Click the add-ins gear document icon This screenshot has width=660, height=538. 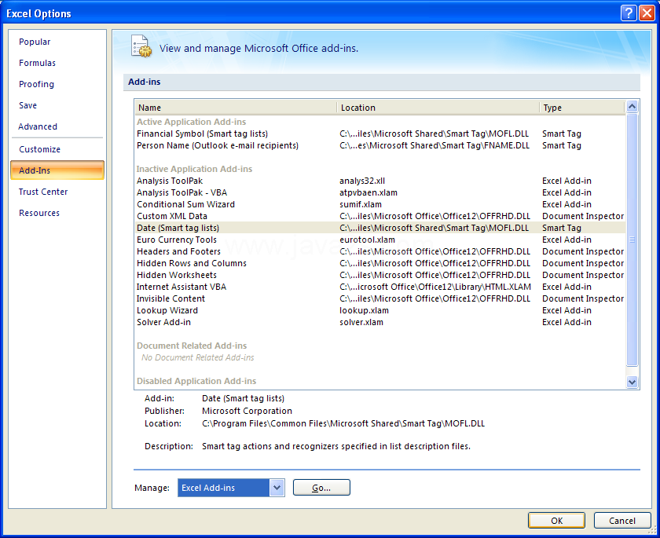141,46
